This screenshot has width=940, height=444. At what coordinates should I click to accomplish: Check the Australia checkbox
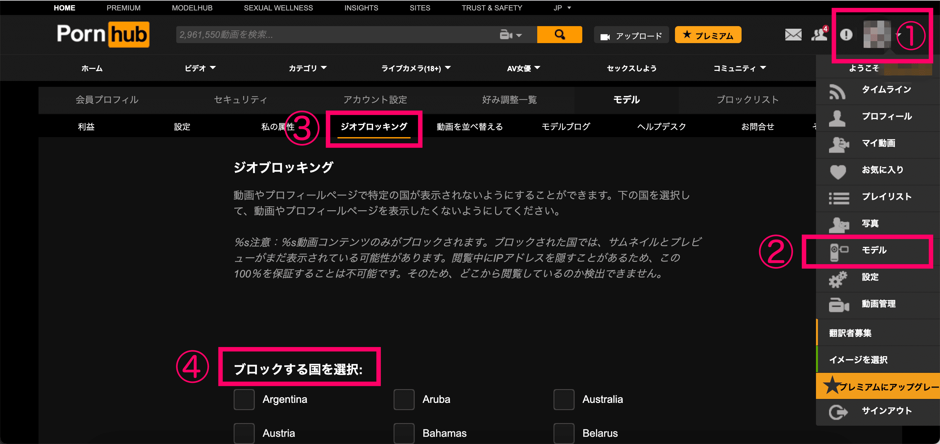point(563,400)
